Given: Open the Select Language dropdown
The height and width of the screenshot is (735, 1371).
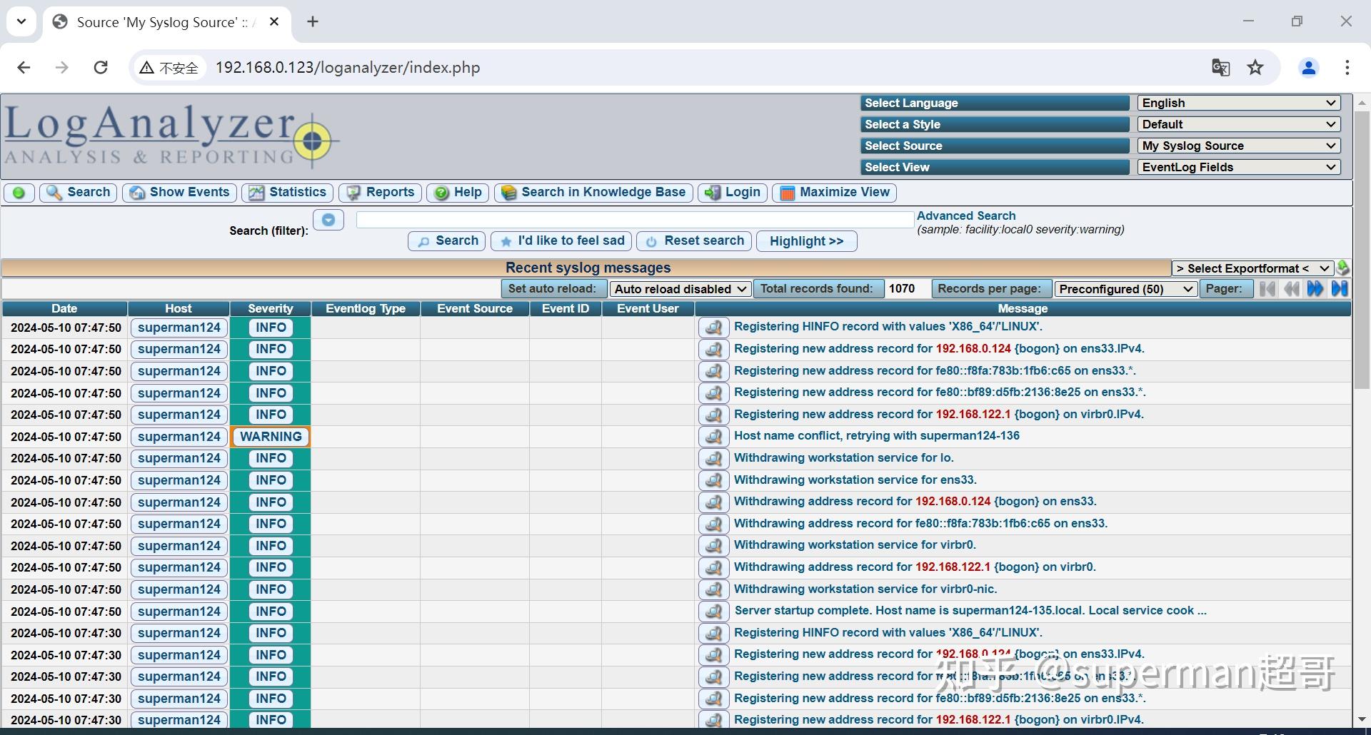Looking at the screenshot, I should tap(1237, 103).
